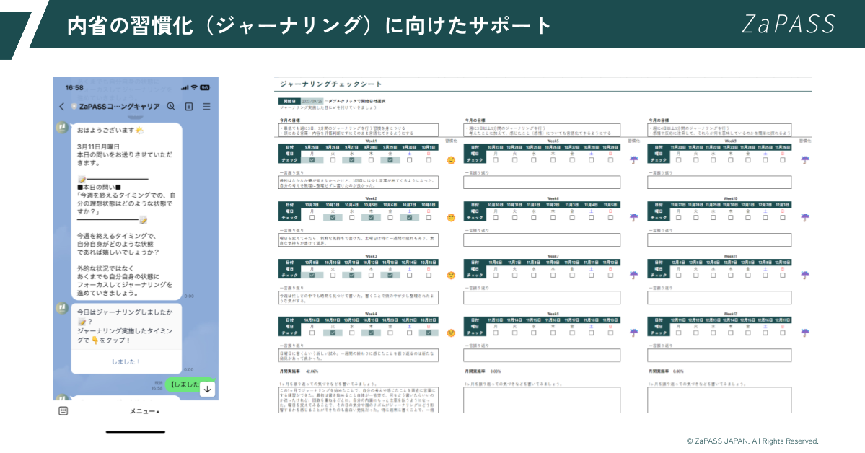This screenshot has height=453, width=865.
Task: Click the umbrella habit icon for Week12
Action: pyautogui.click(x=805, y=333)
